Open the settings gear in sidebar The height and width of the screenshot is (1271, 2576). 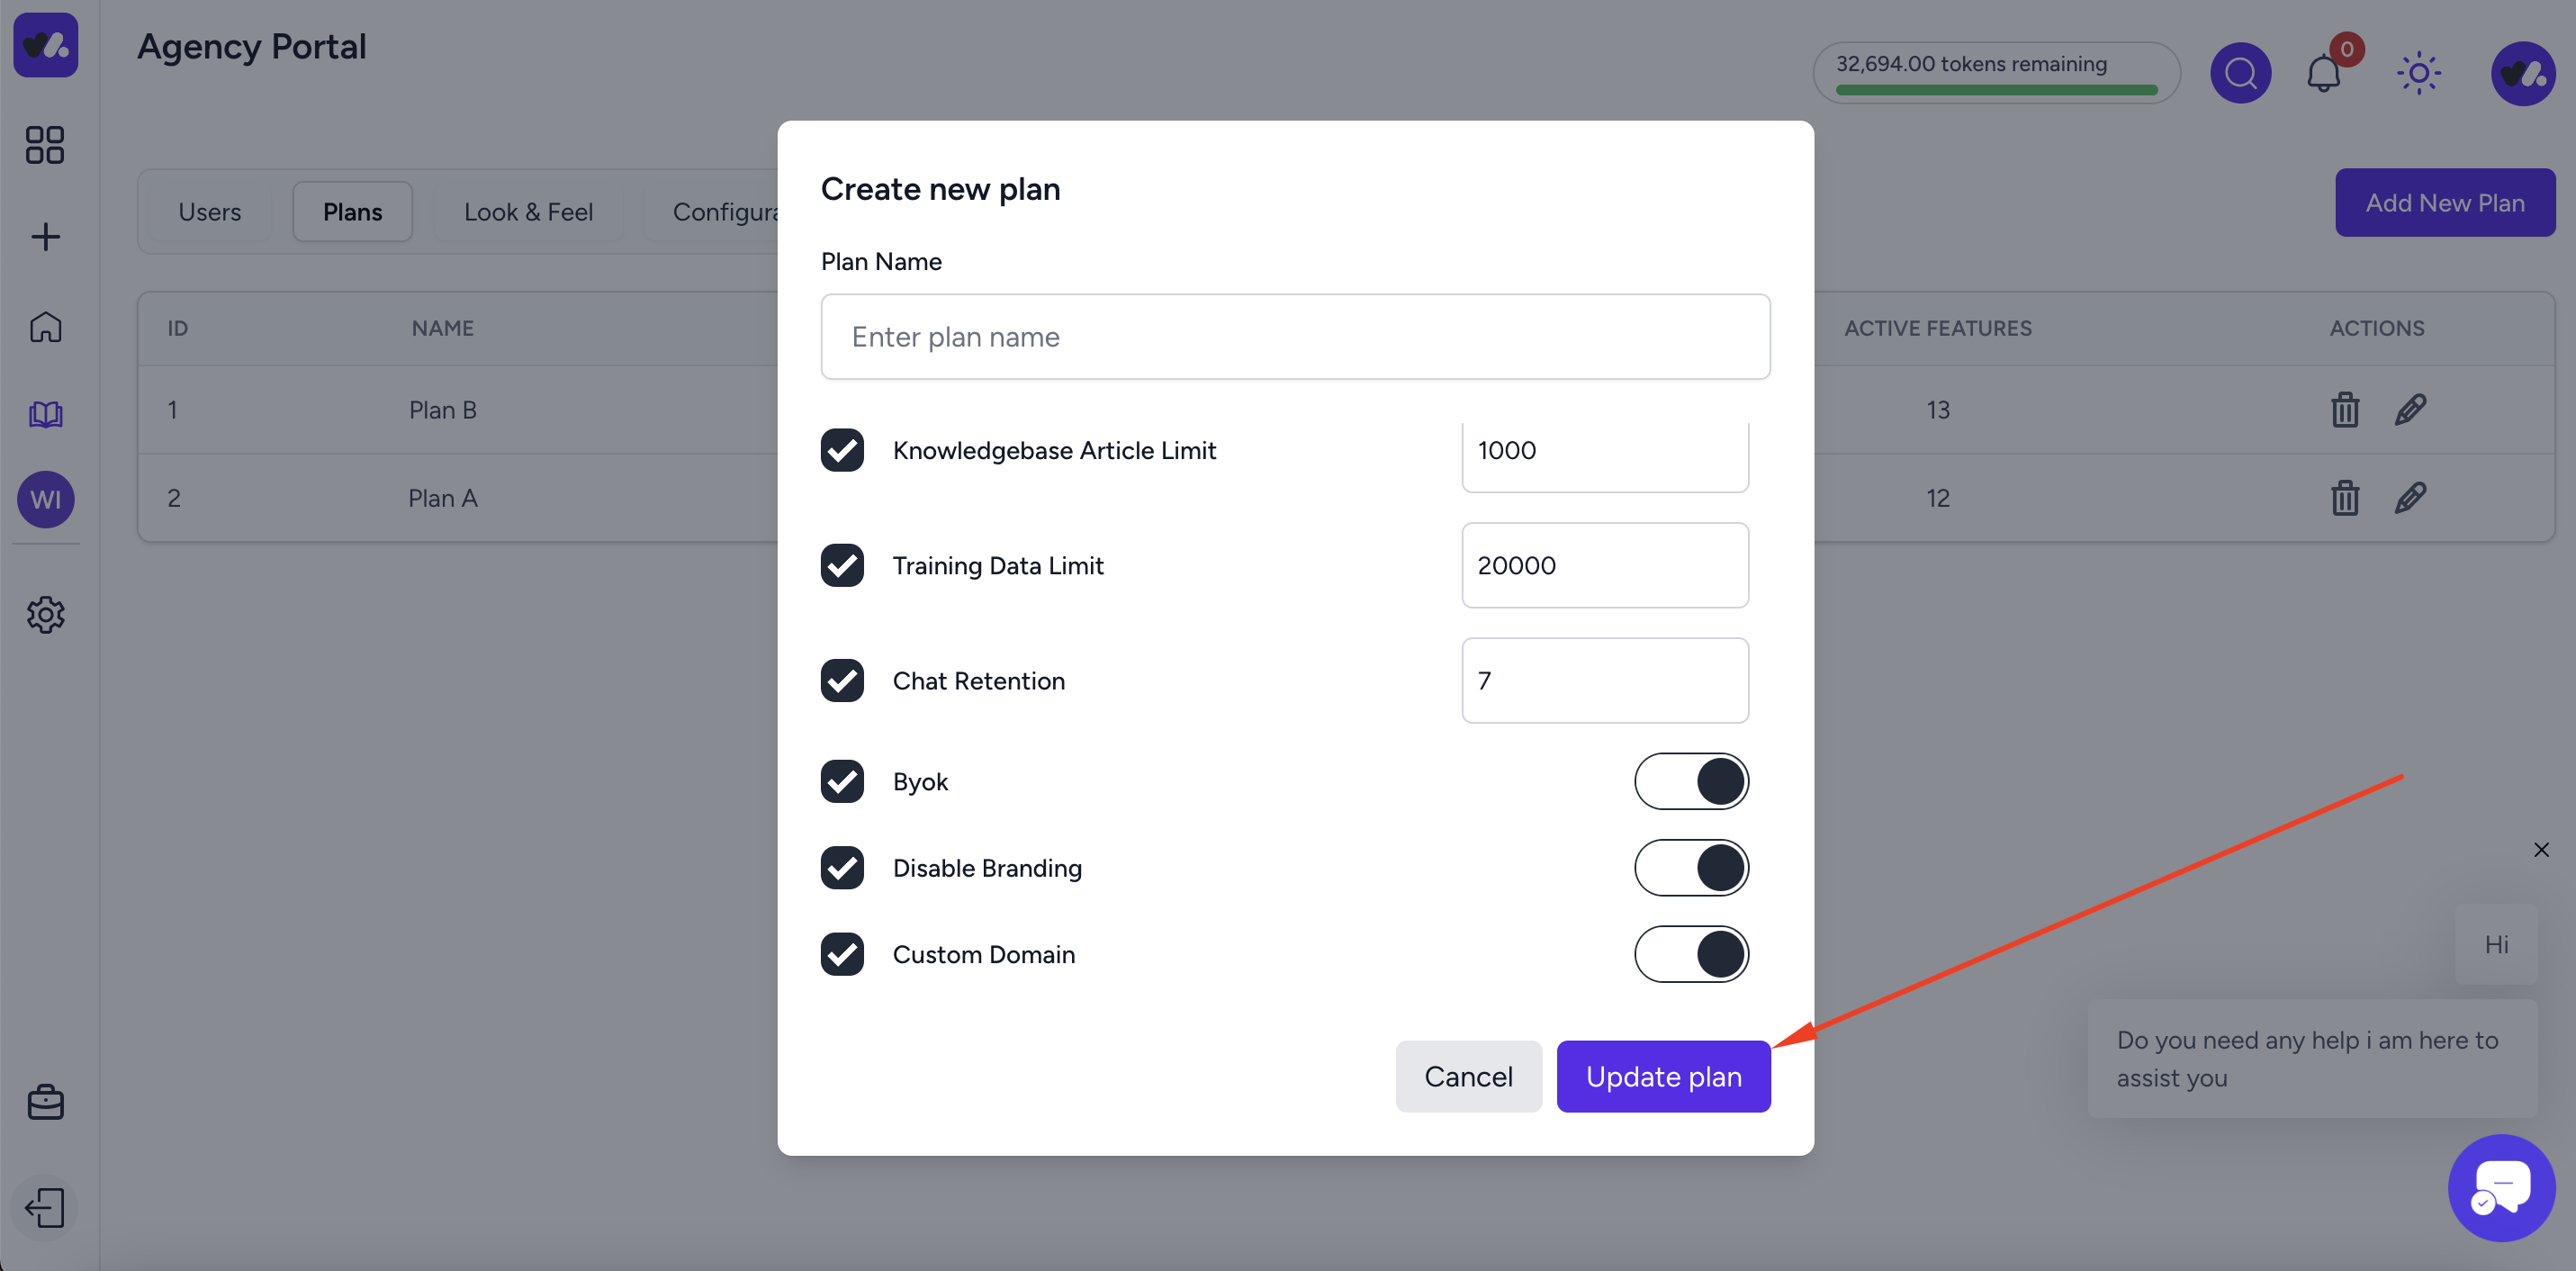tap(45, 614)
